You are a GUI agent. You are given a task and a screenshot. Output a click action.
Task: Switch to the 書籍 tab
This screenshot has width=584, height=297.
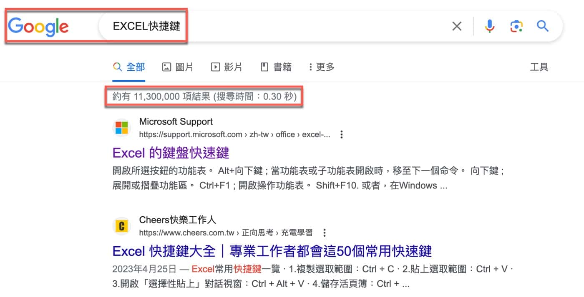click(x=276, y=67)
